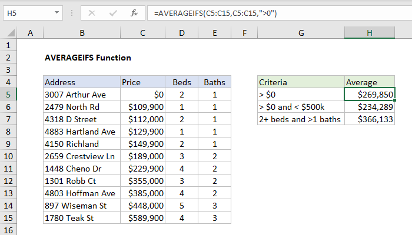Select column E header
Viewport: 412px width, 235px height.
(215, 33)
